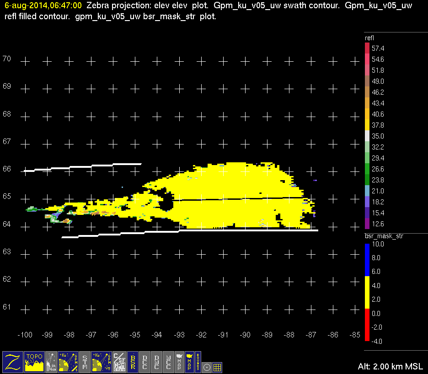Viewport: 428px width, 374px height.
Task: Click the Alt: 2.00 km MSL label
Action: 390,367
